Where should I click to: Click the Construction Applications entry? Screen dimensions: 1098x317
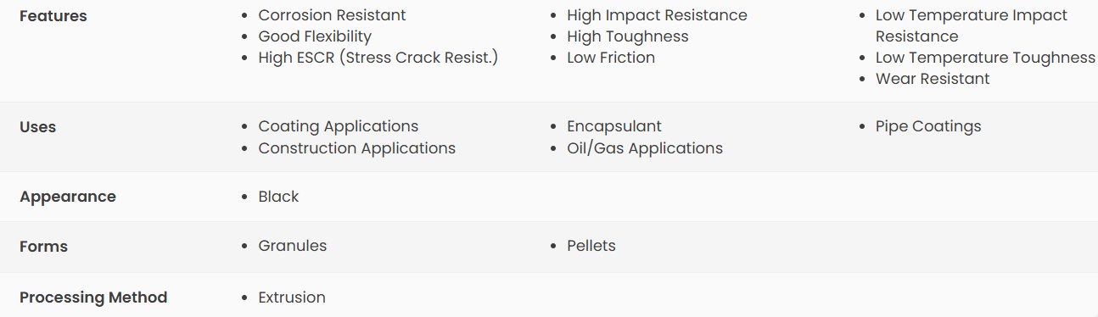357,148
